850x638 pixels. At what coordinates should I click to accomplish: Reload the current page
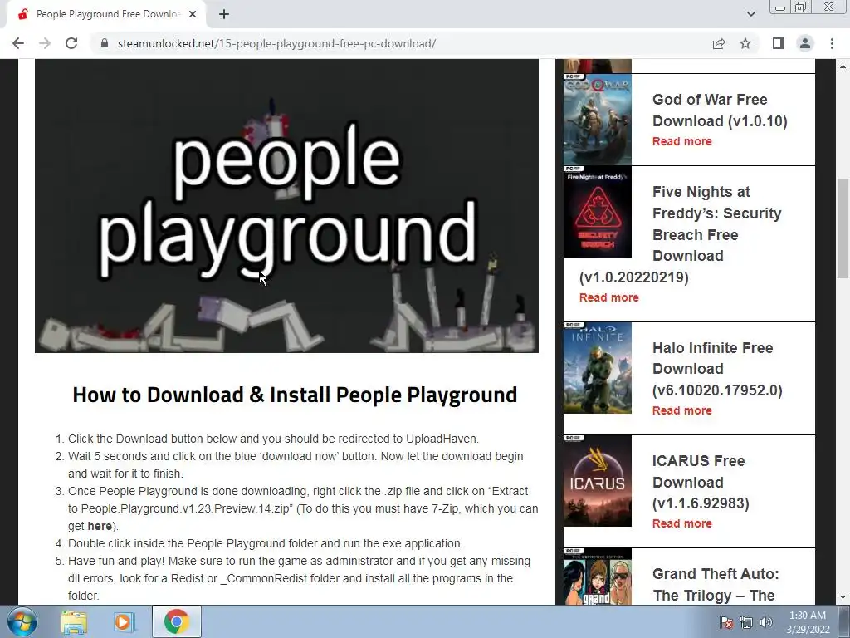pyautogui.click(x=71, y=43)
